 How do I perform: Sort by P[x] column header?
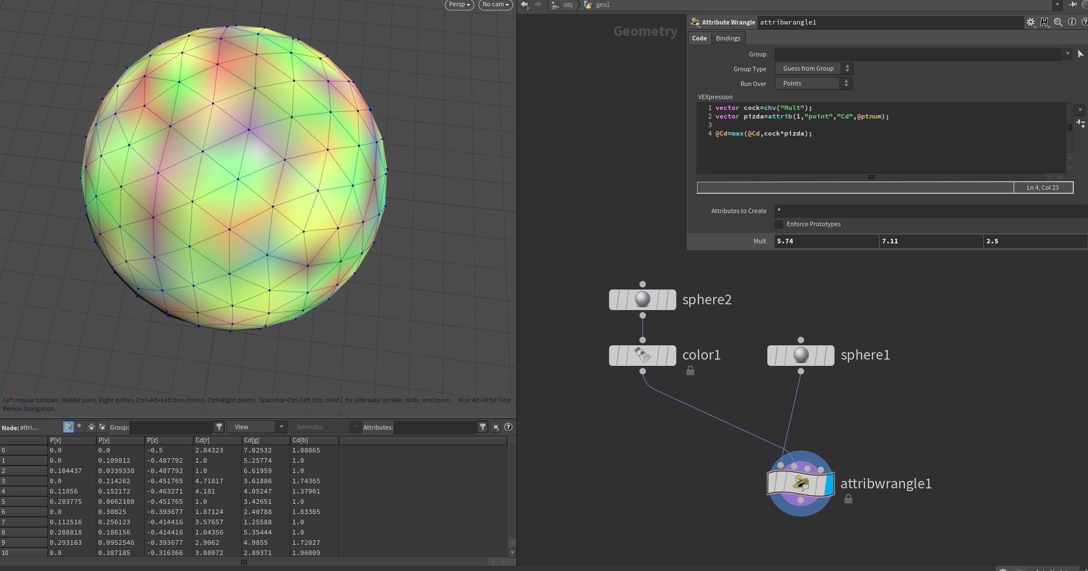click(72, 440)
